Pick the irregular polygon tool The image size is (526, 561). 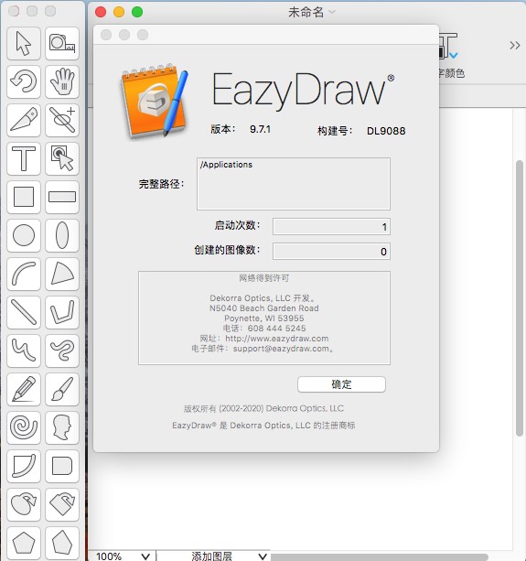[62, 543]
